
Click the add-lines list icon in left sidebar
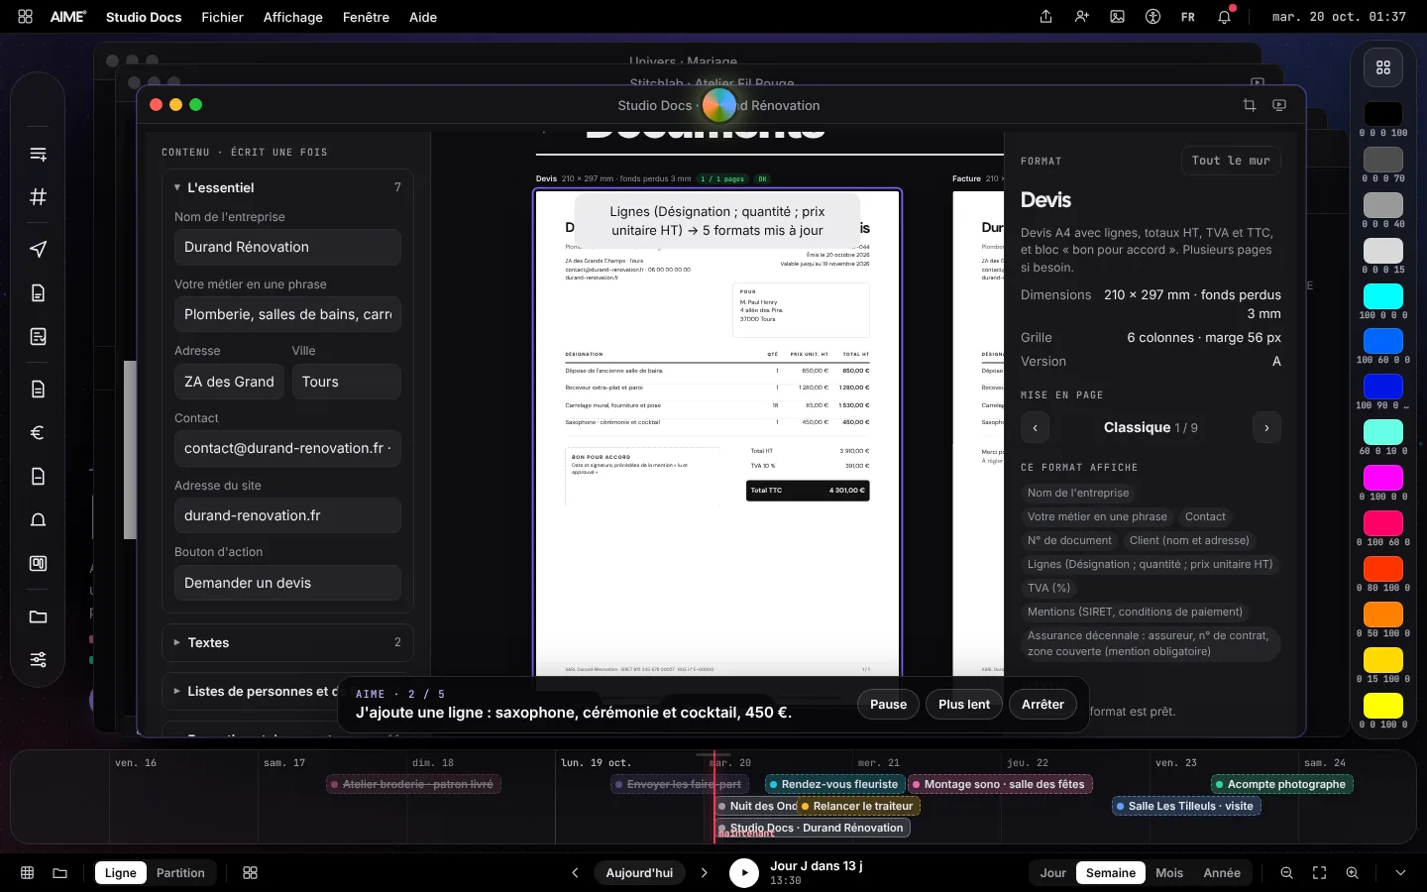[x=38, y=154]
